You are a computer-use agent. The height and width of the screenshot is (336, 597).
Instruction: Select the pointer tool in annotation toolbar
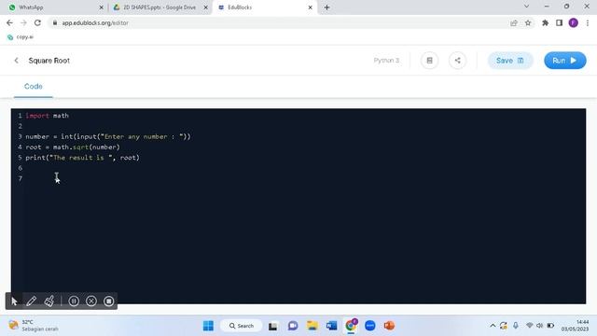click(x=14, y=301)
